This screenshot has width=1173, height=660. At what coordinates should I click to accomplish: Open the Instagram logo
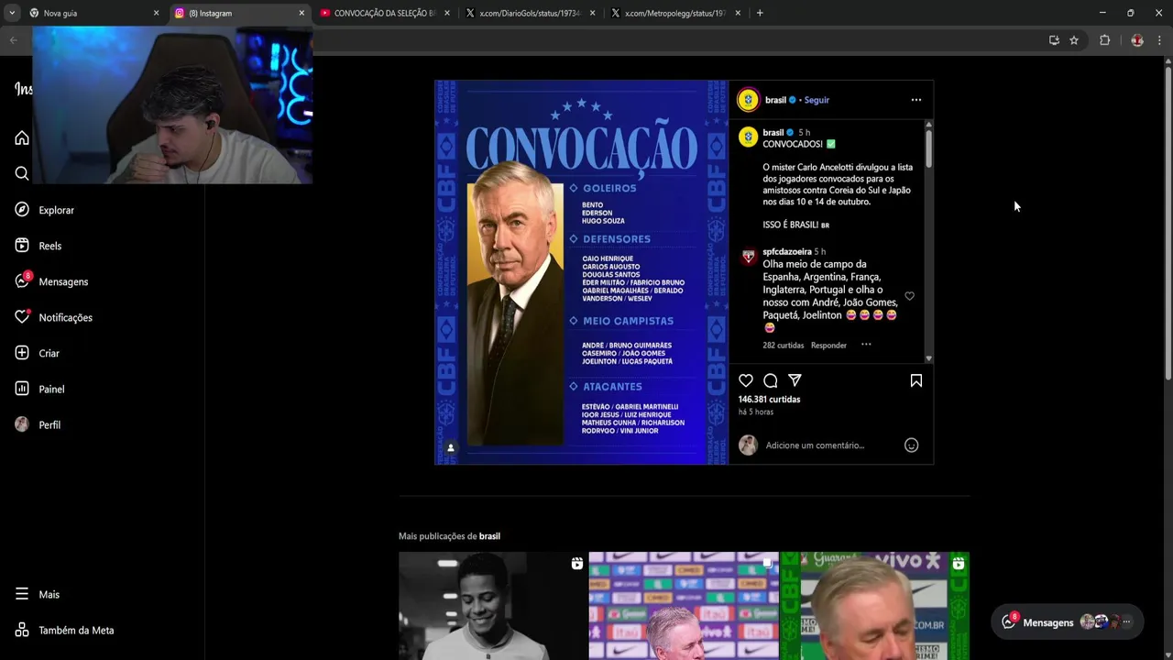(22, 89)
